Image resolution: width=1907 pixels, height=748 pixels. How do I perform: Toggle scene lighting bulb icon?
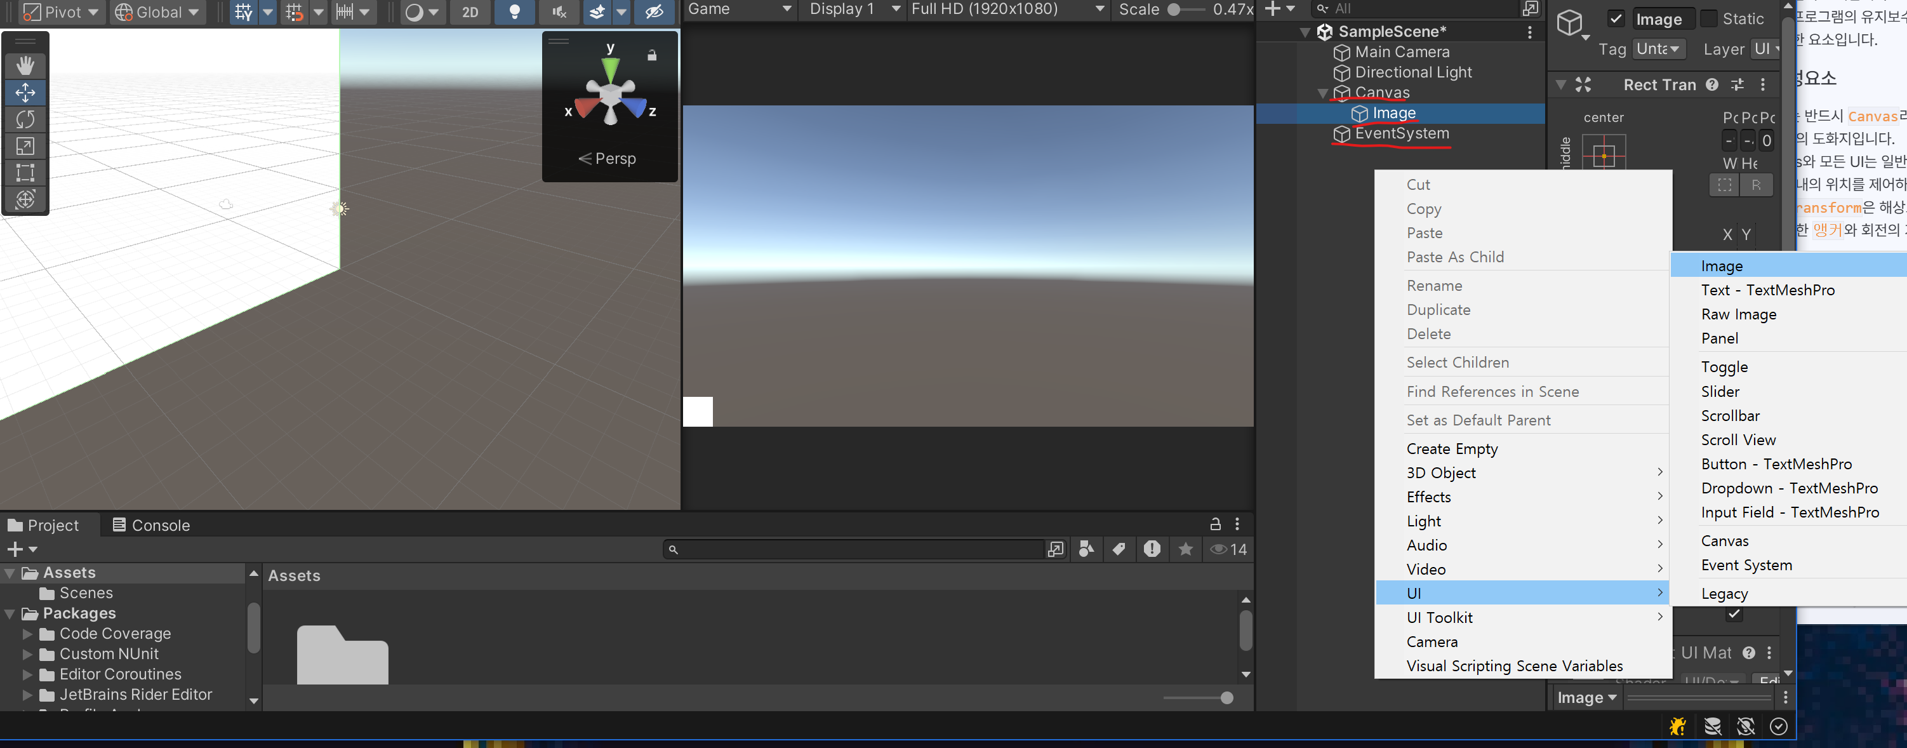(x=514, y=12)
